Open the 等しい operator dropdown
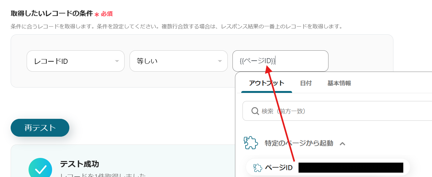 (x=179, y=61)
